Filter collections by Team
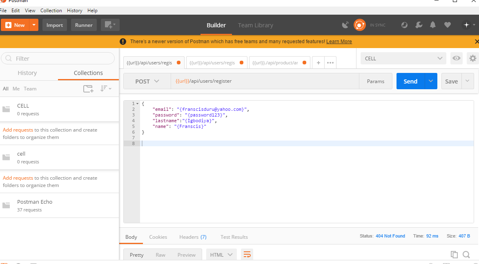Viewport: 479px width, 264px height. 30,89
